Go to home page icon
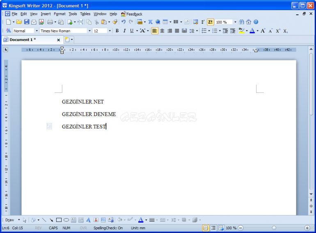The image size is (316, 233). 249,22
